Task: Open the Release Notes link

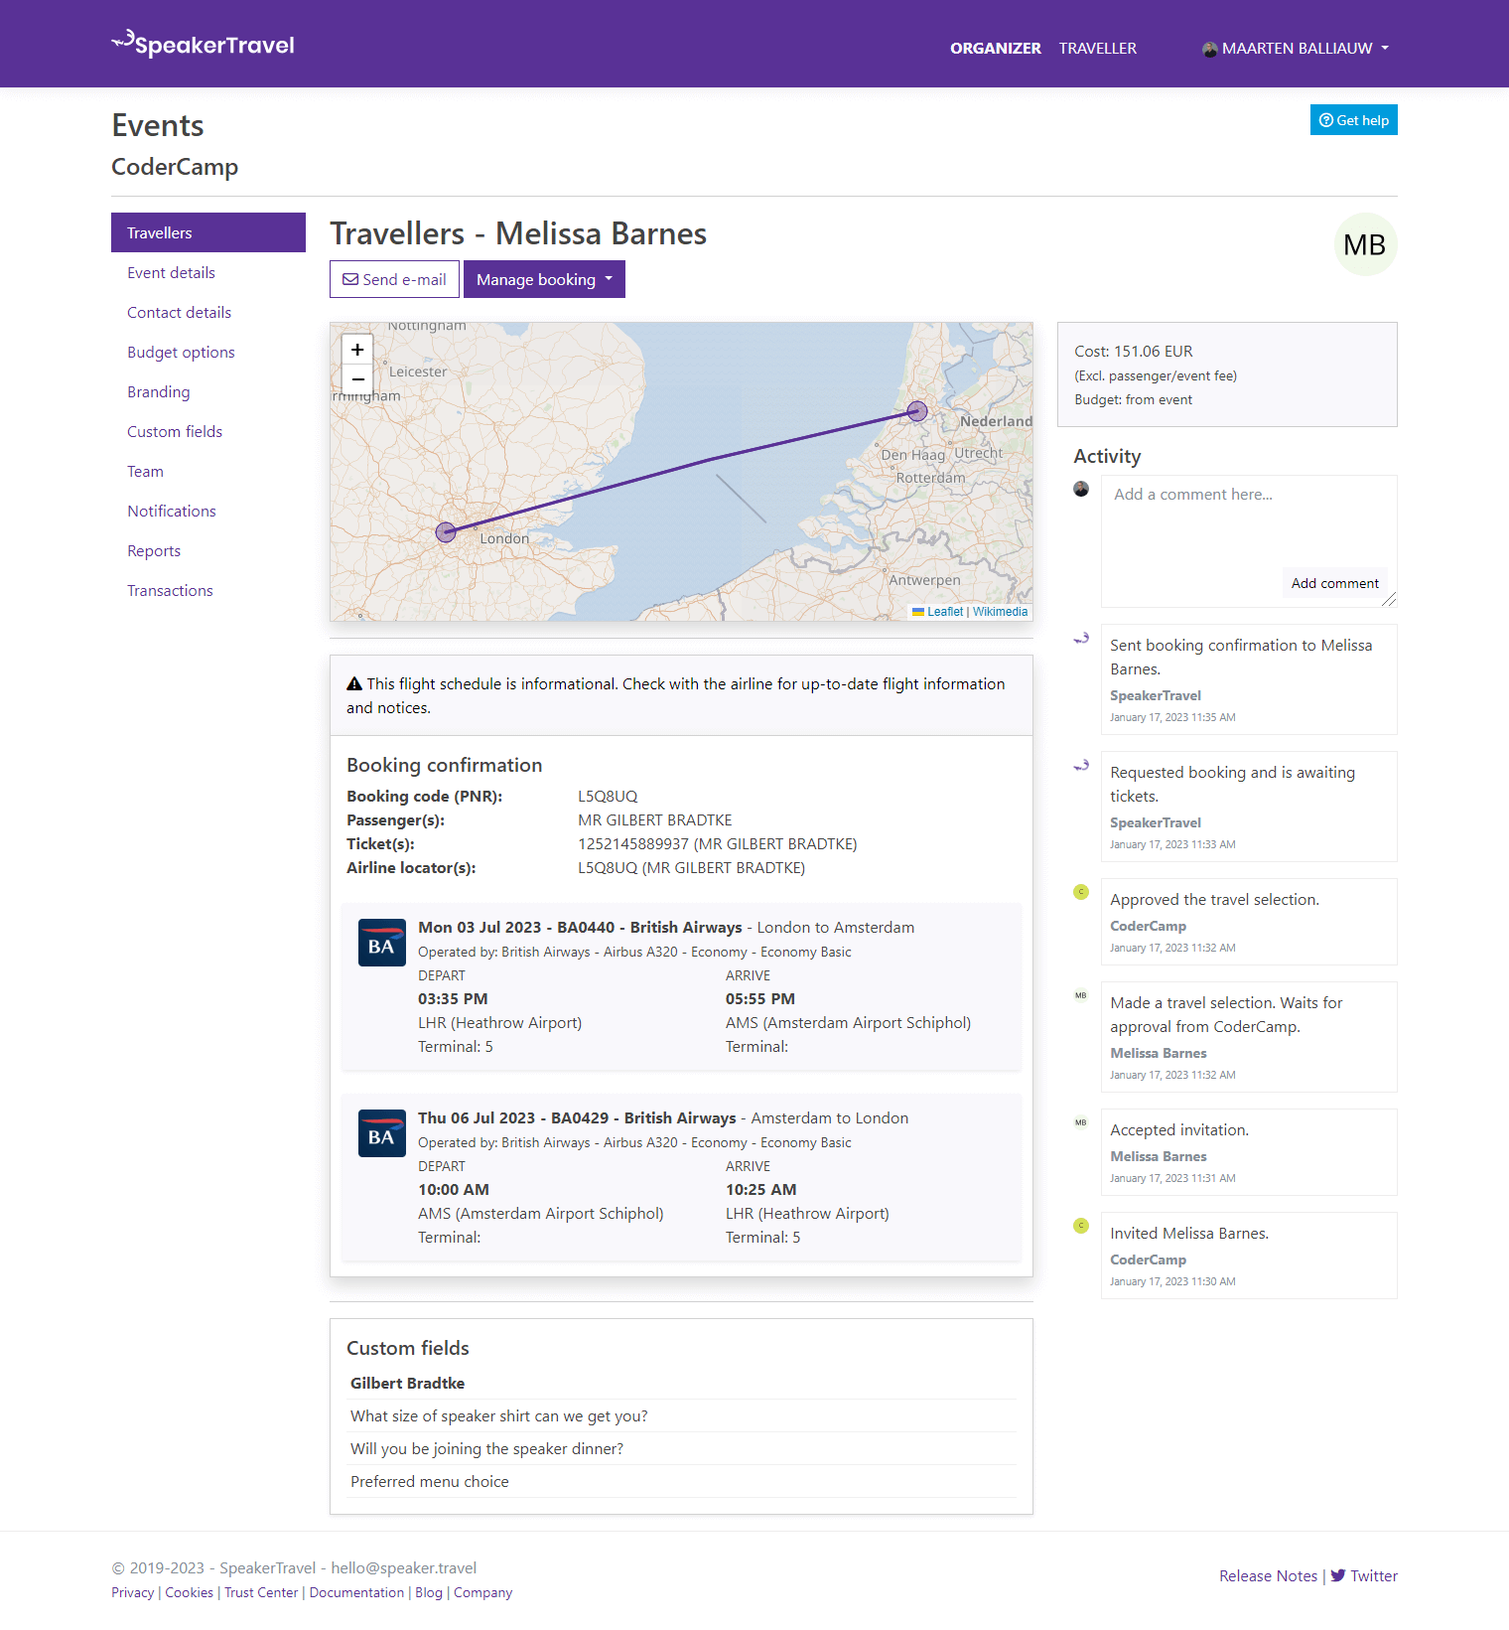Action: pos(1268,1575)
